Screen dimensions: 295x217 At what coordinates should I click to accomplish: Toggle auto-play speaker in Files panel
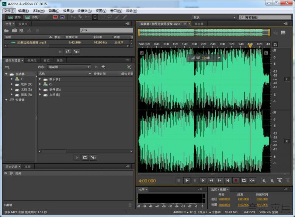coord(76,51)
